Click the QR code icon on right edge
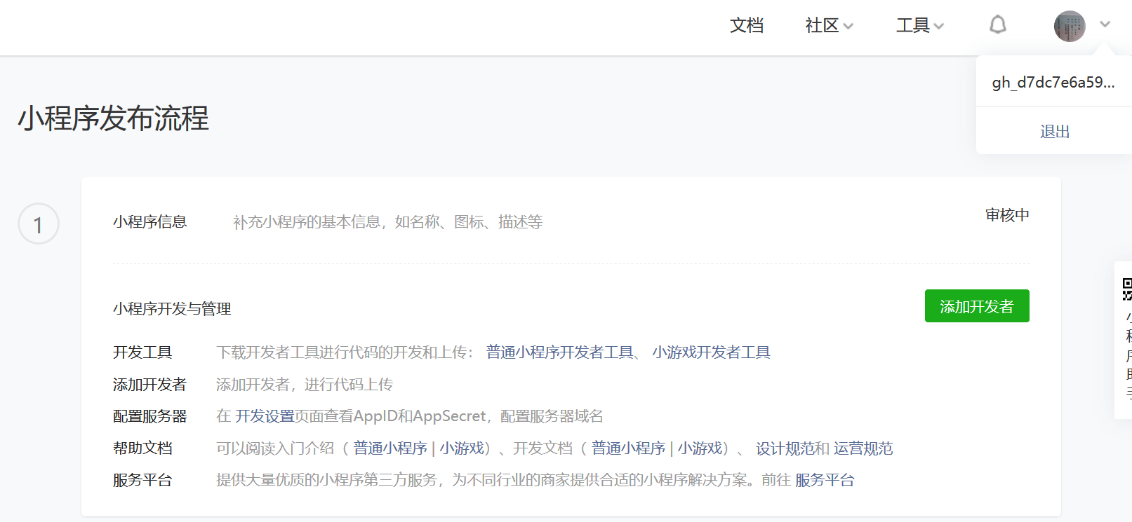 coord(1127,289)
